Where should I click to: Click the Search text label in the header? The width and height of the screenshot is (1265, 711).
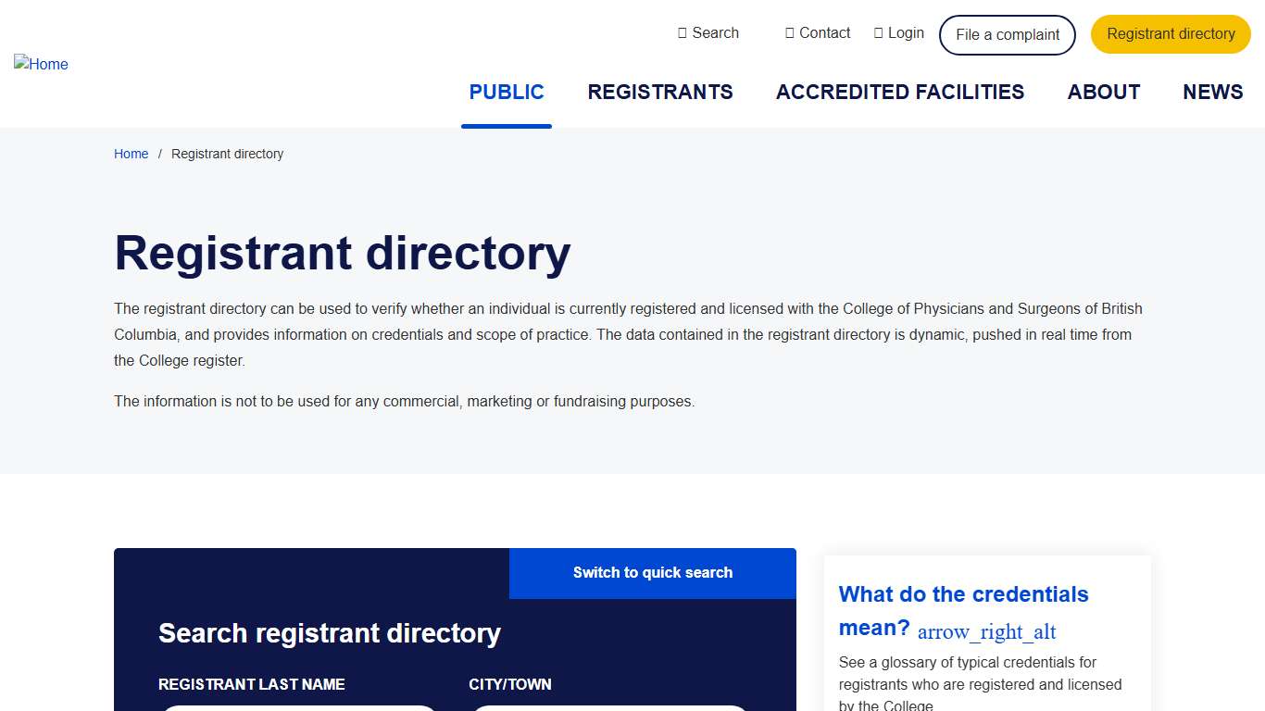click(x=715, y=32)
